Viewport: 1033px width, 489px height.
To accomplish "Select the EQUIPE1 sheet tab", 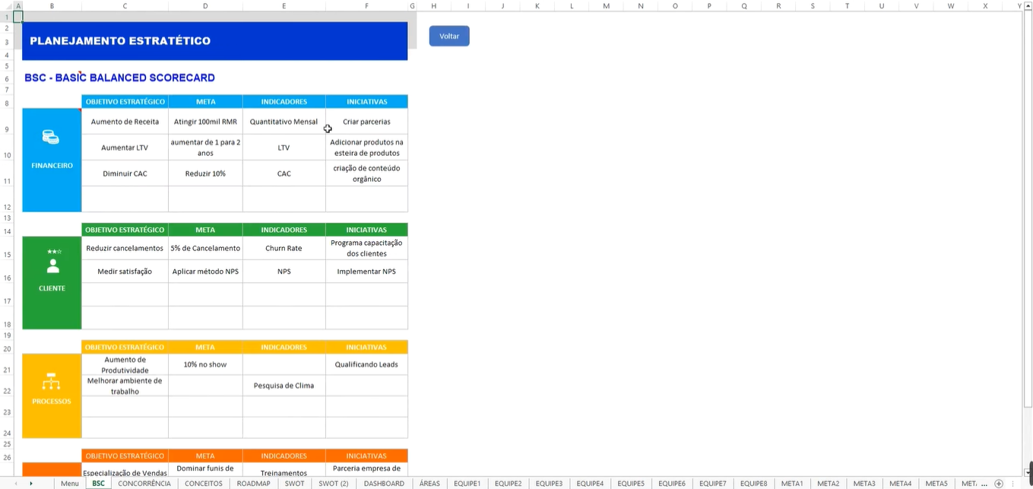I will tap(467, 484).
